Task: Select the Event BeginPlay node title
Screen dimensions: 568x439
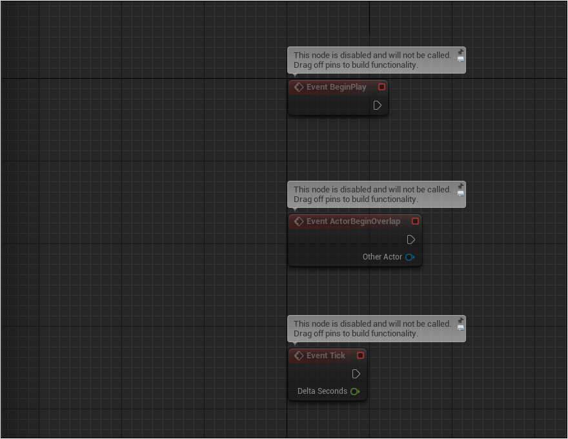Action: (x=336, y=87)
